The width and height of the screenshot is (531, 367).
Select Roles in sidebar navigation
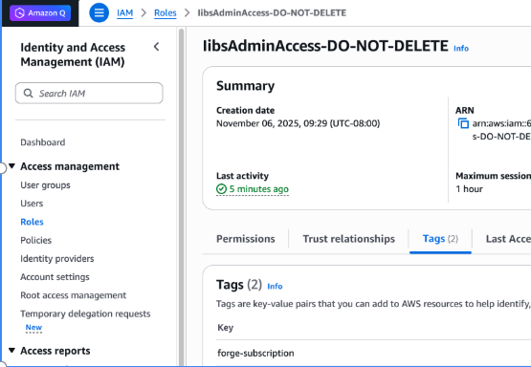[x=32, y=222]
